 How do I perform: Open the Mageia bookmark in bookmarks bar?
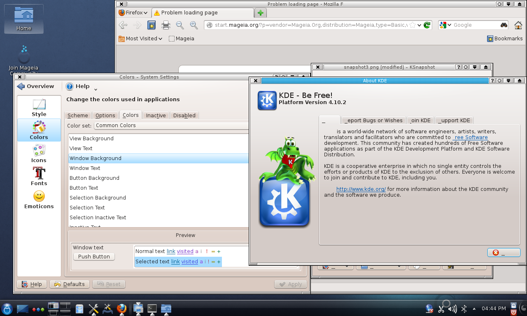click(x=181, y=38)
